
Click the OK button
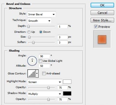(x=102, y=5)
